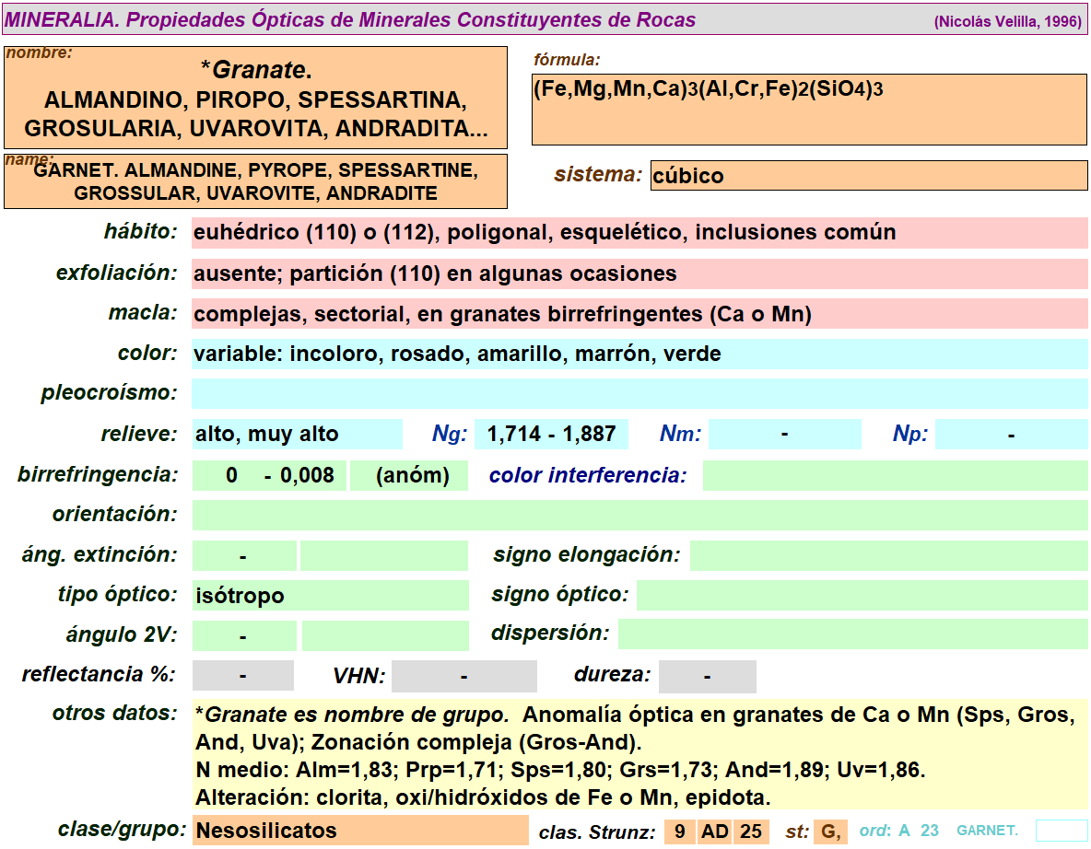Click the empty signo elongación field
This screenshot has width=1091, height=849.
click(888, 555)
